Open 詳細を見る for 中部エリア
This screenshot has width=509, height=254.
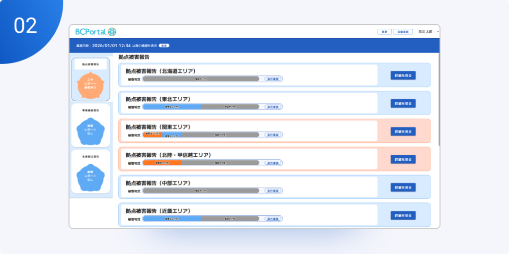click(403, 188)
